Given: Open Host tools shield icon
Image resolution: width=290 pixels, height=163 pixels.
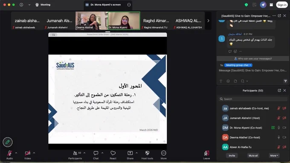Looking at the screenshot, I should coord(147,153).
